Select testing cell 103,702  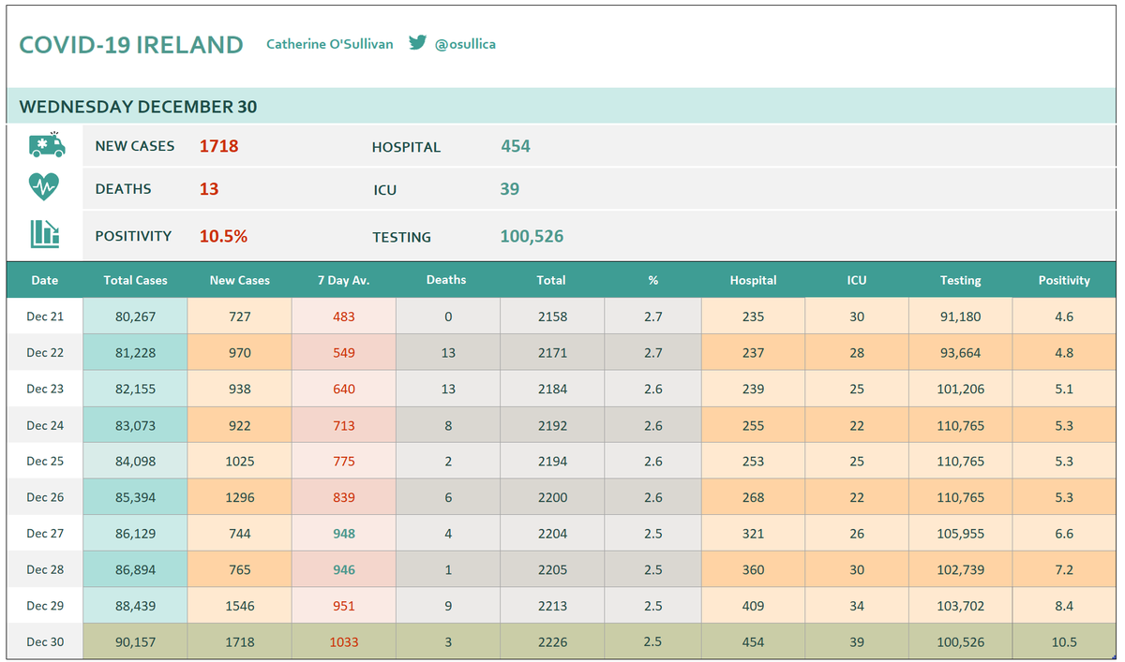[x=960, y=605]
